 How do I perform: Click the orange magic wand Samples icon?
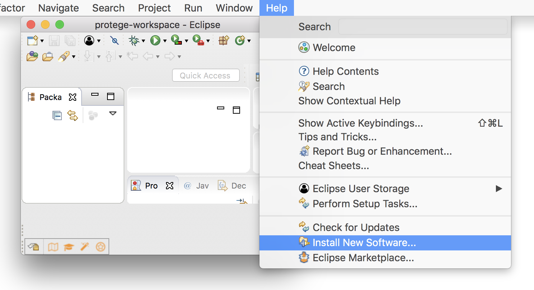(84, 247)
